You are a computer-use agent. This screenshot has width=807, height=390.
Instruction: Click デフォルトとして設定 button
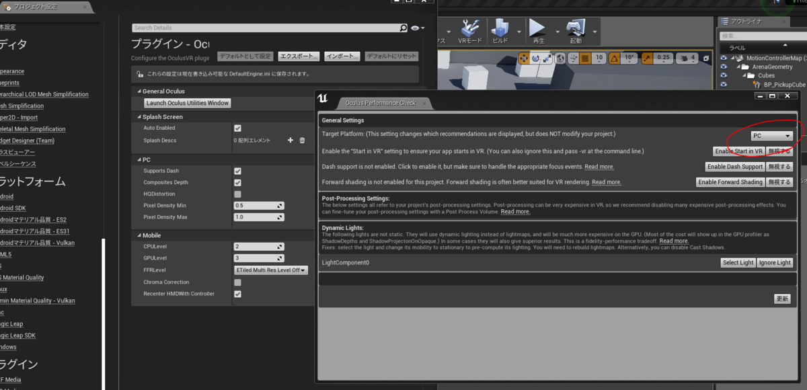pyautogui.click(x=246, y=56)
